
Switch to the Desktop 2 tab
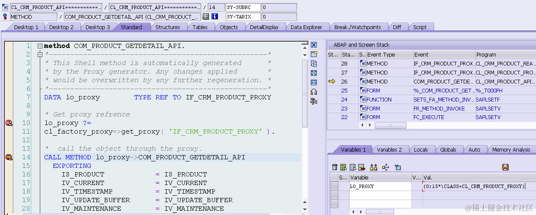(62, 27)
